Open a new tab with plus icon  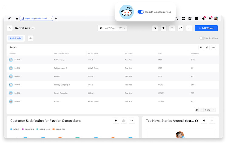[x=56, y=19]
